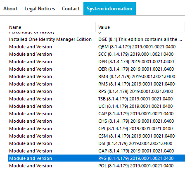Select the CAP module version row

97,114
